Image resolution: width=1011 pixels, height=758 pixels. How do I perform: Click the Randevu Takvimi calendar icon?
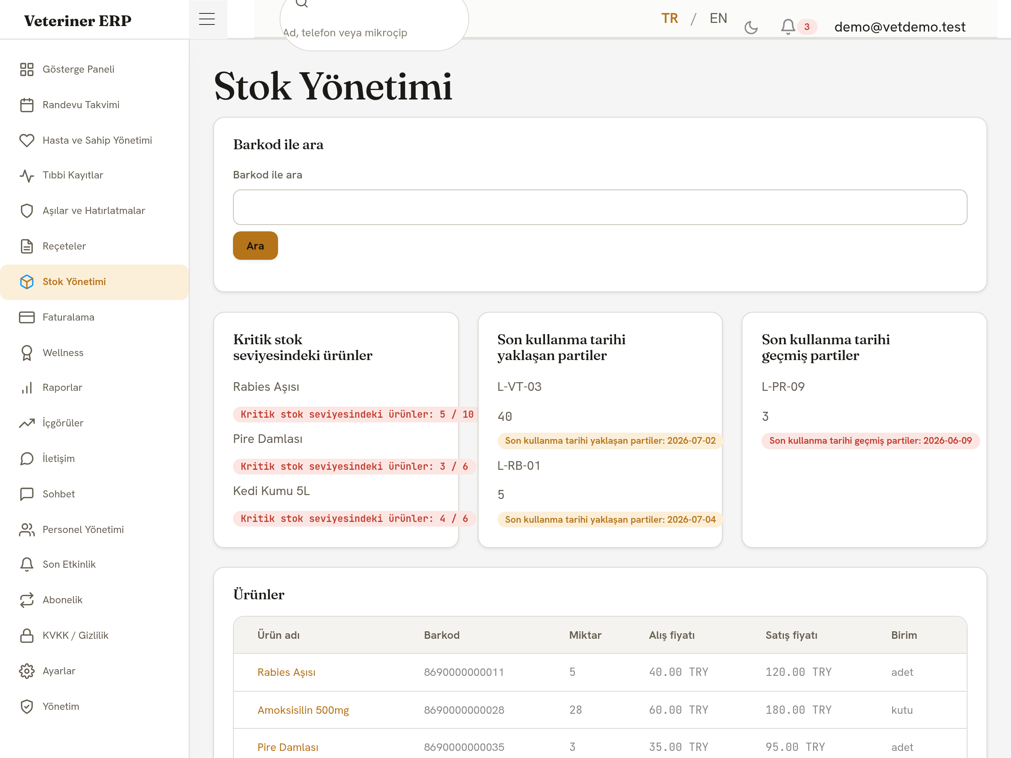coord(26,105)
